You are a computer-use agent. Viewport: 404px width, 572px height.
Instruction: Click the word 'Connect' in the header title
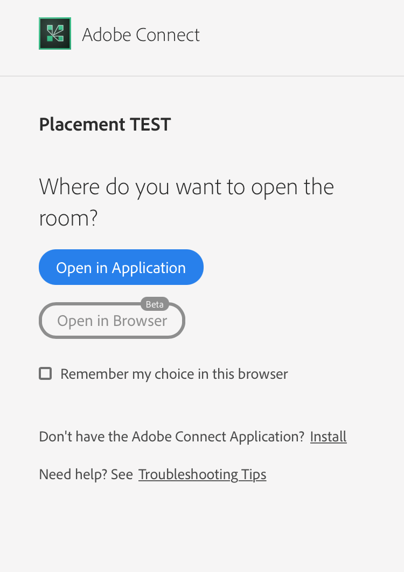(168, 35)
